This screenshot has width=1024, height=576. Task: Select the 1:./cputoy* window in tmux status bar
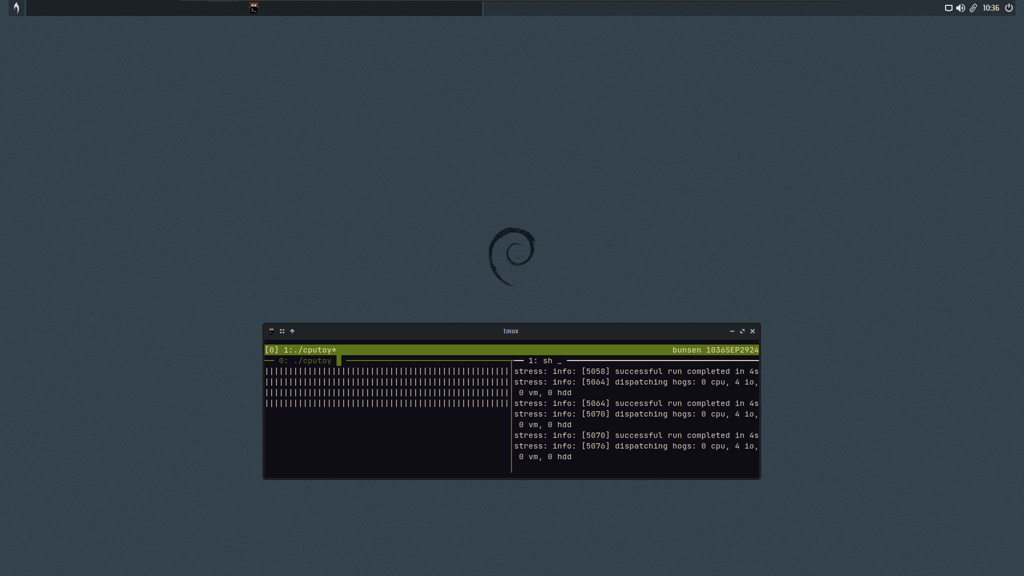(310, 350)
